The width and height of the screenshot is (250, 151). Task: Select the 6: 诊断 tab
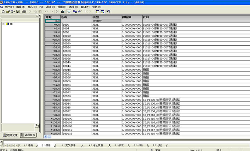pyautogui.click(x=138, y=145)
